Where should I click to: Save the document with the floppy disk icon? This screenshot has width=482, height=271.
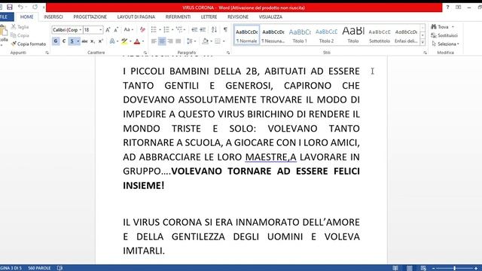click(x=10, y=7)
